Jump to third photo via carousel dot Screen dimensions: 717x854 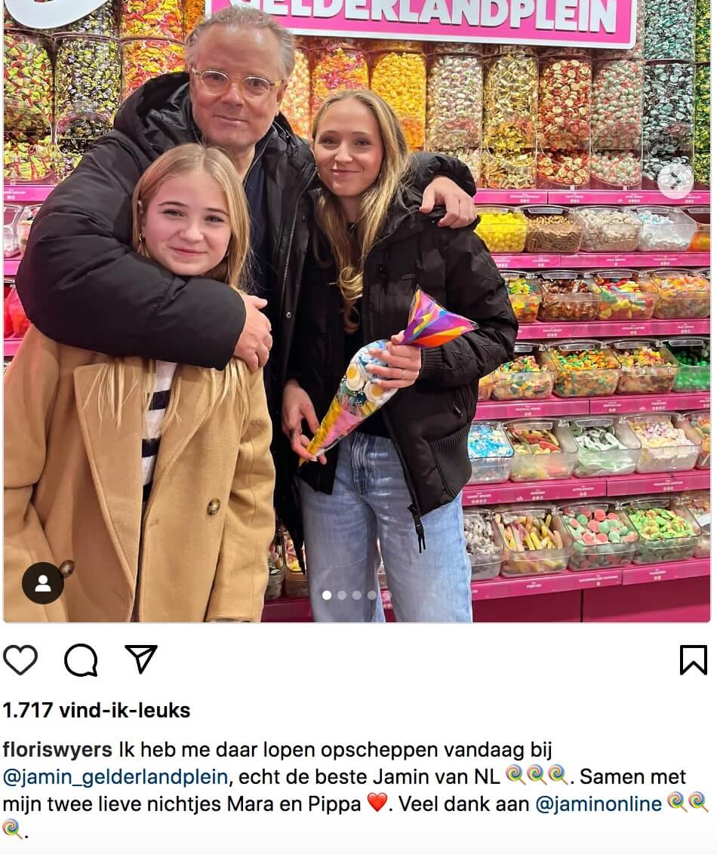click(x=357, y=595)
